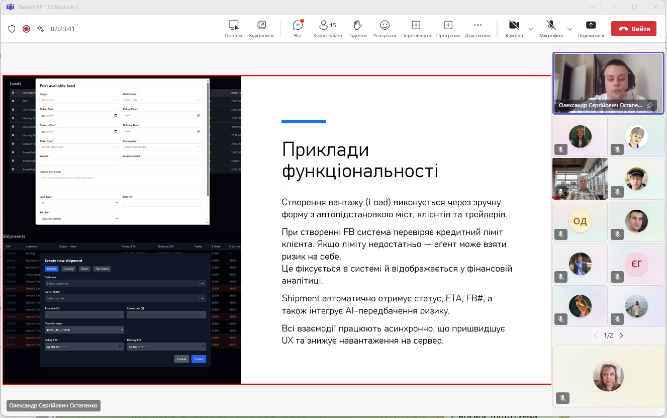Show the participants list (Користувачі)
The width and height of the screenshot is (667, 418).
pyautogui.click(x=327, y=28)
